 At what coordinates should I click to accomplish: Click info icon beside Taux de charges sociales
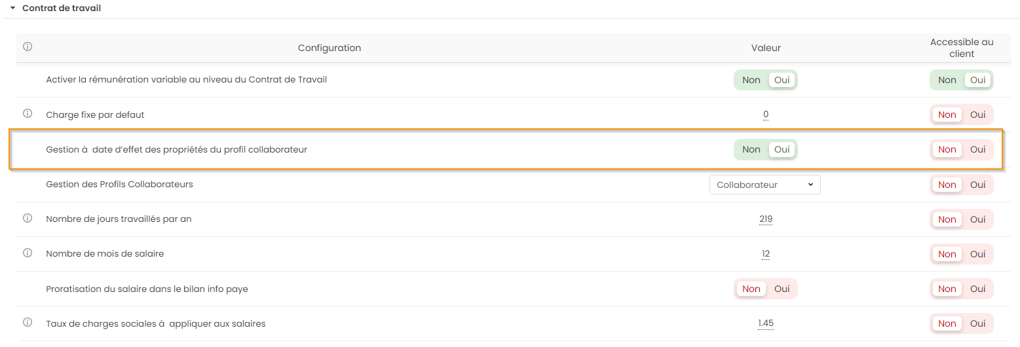(28, 323)
